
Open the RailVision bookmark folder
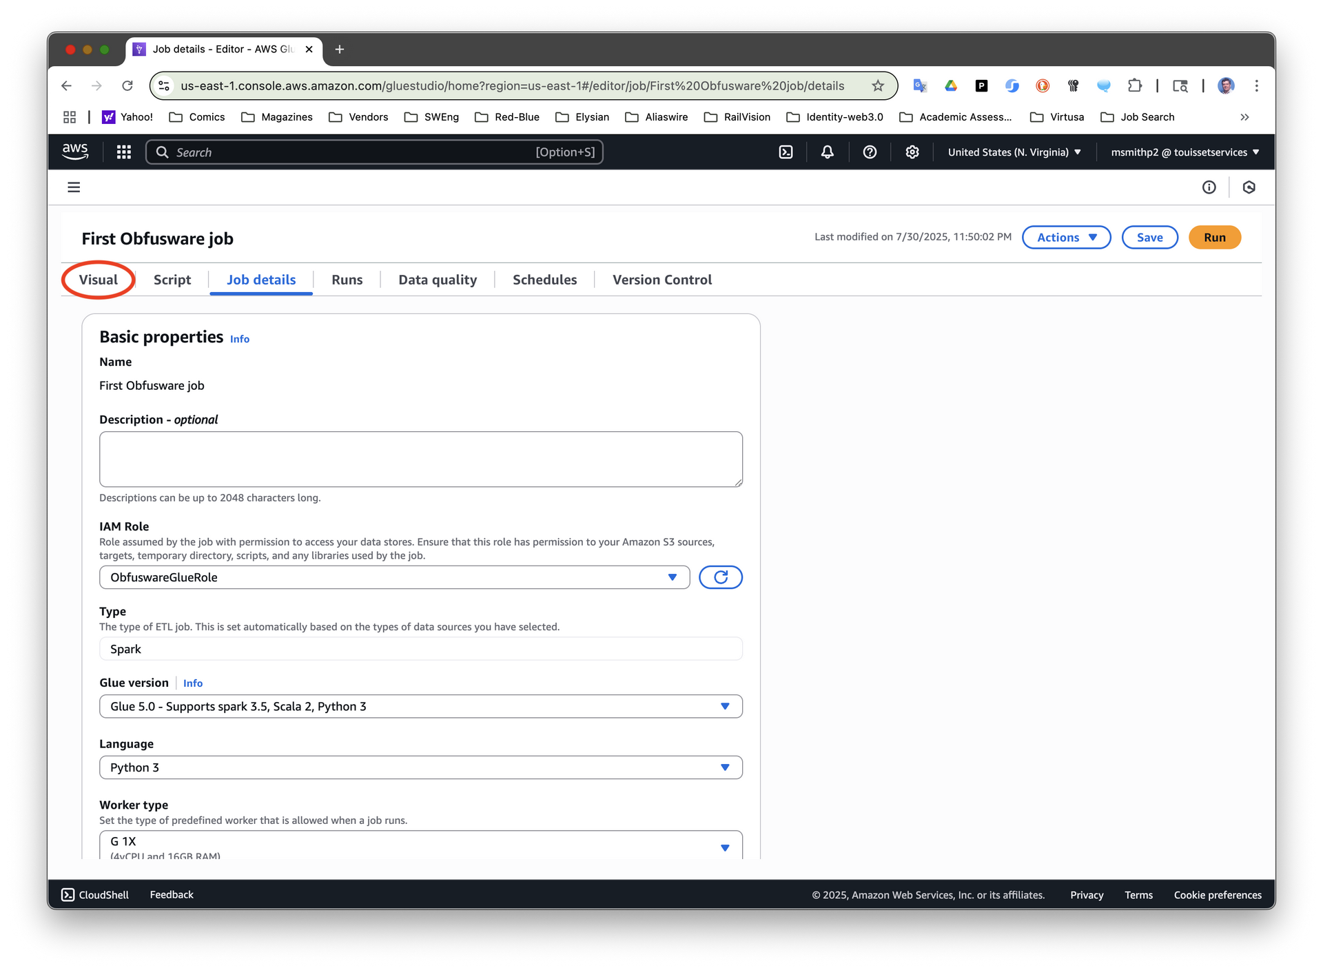pyautogui.click(x=737, y=117)
